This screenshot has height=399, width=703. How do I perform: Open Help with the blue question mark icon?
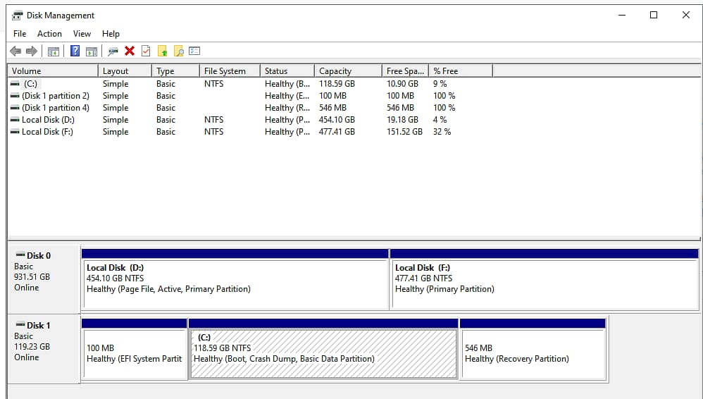(75, 51)
